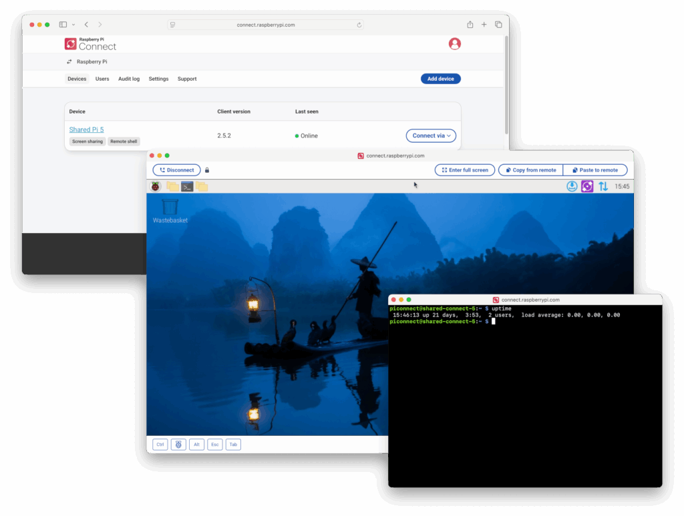Go forward with Safari's forward arrow
Screen dimensions: 684x516
100,25
